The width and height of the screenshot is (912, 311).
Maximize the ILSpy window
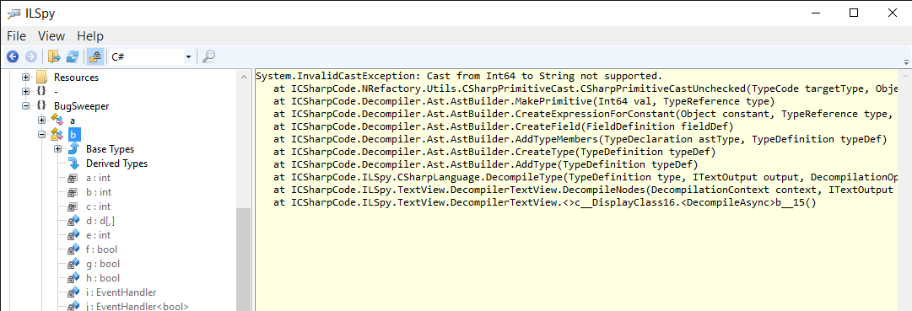pyautogui.click(x=854, y=13)
